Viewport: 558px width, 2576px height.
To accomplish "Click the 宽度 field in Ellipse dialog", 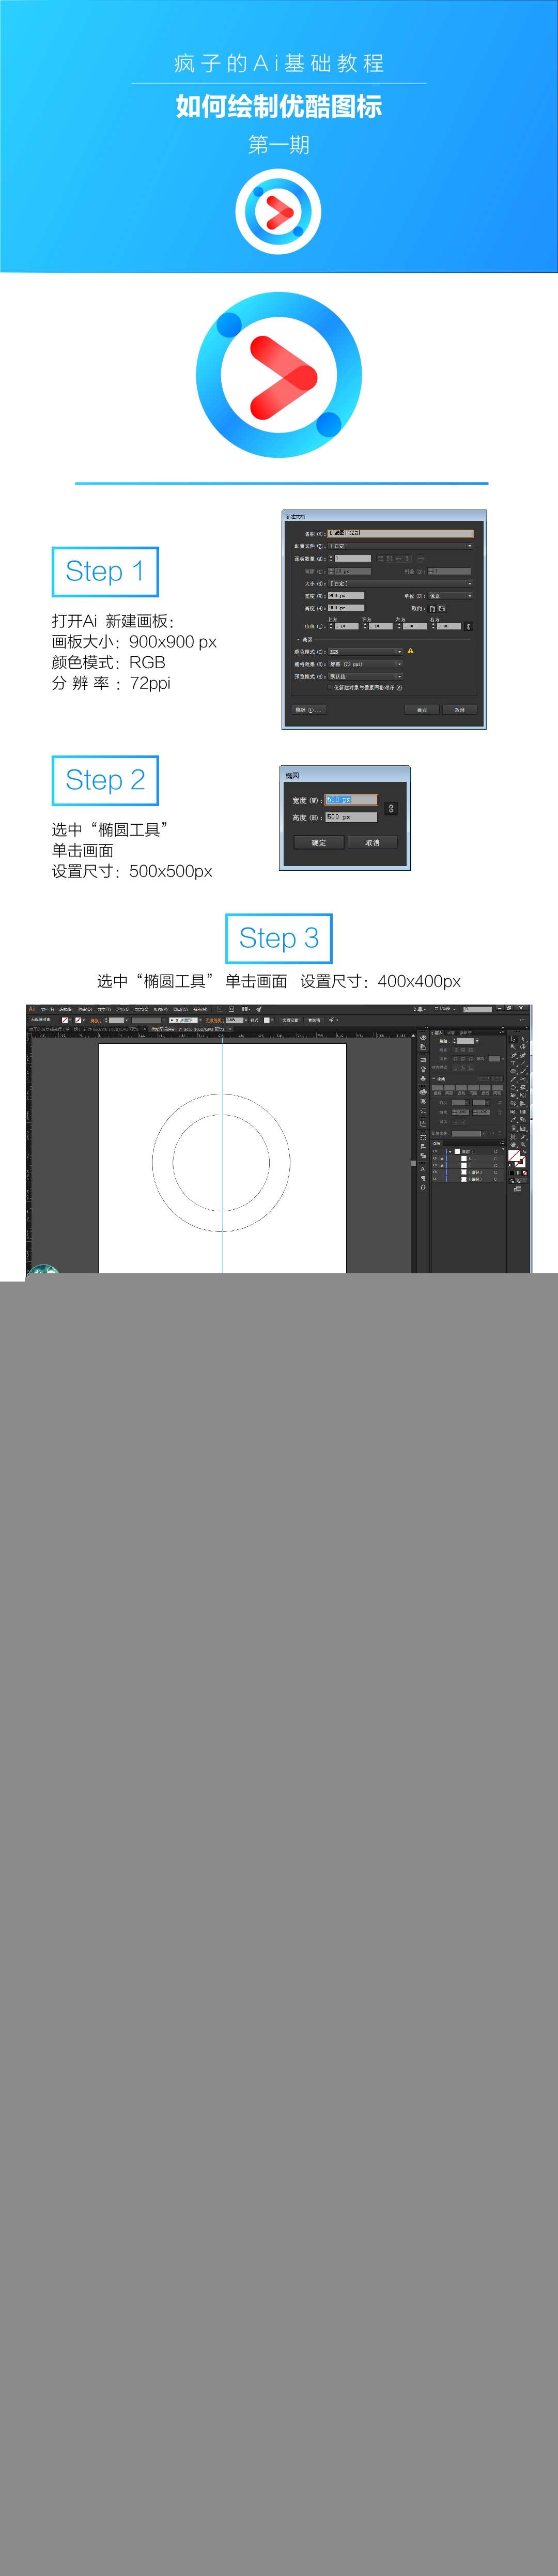I will point(351,800).
